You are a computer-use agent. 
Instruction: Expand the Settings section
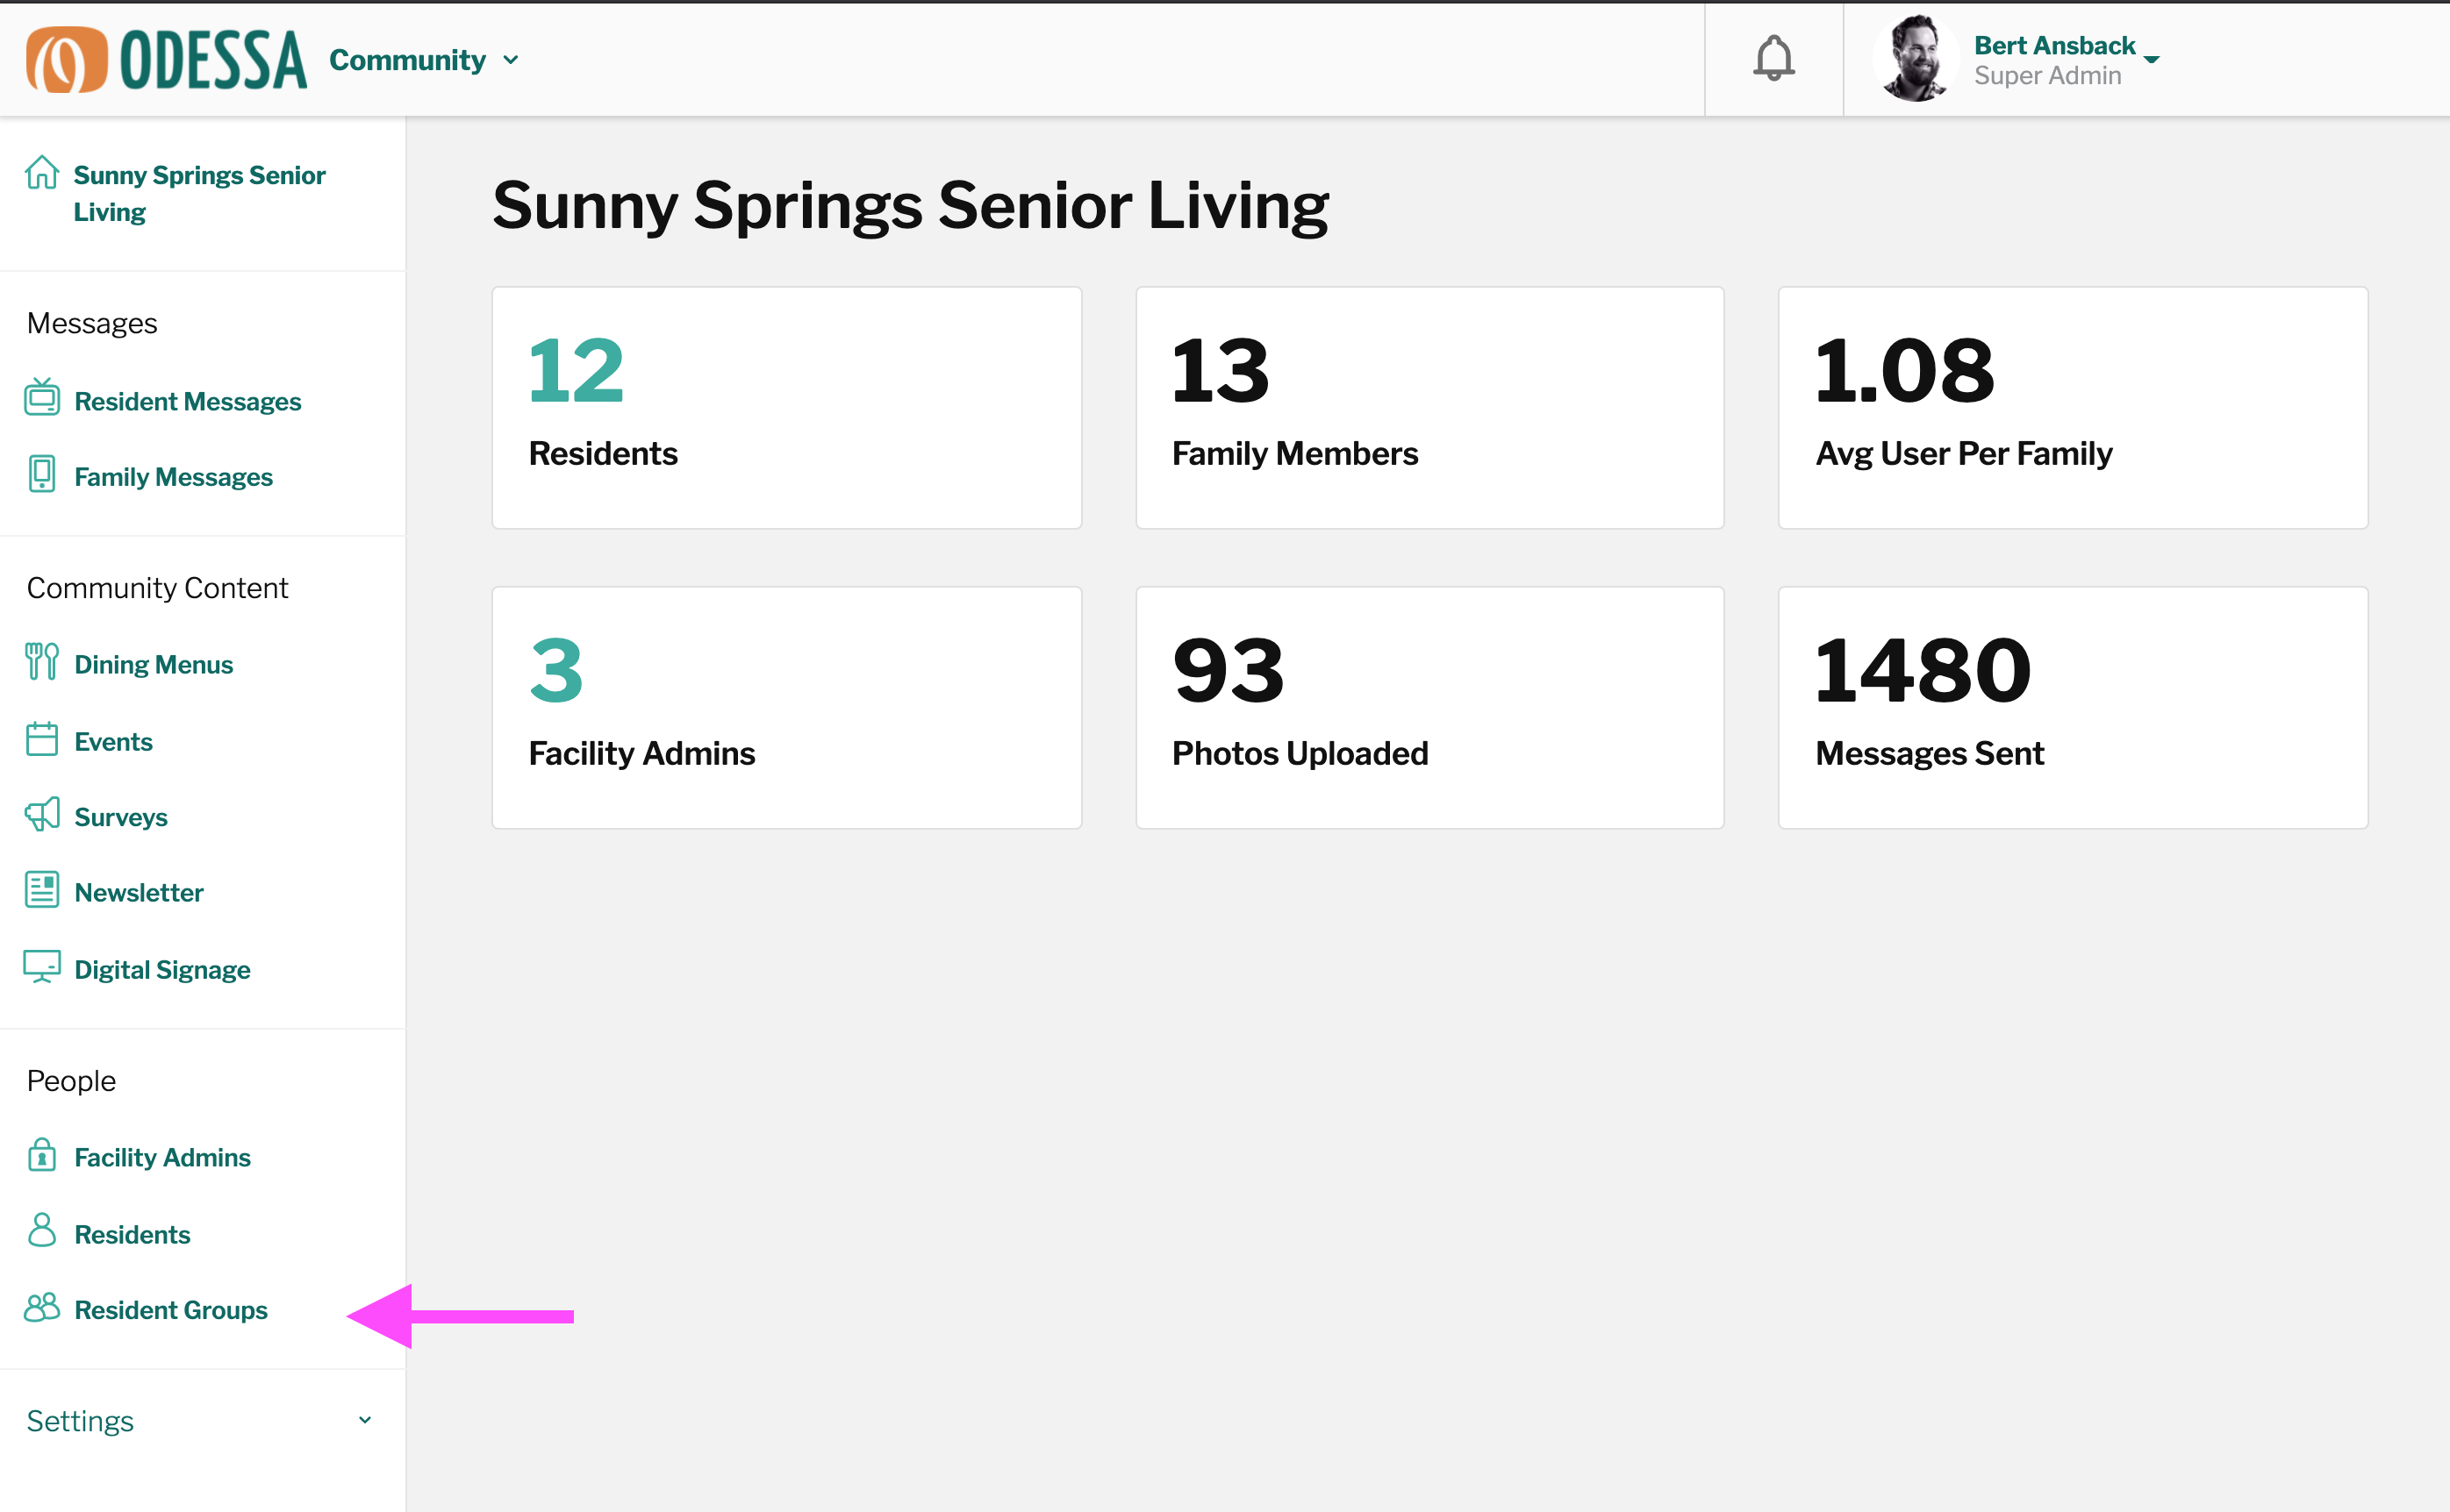201,1421
